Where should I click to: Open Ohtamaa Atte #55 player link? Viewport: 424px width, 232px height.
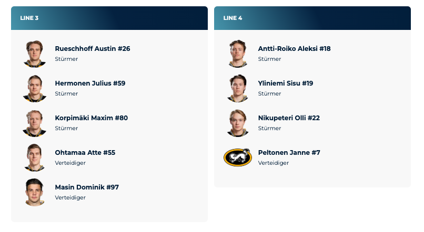coord(85,152)
